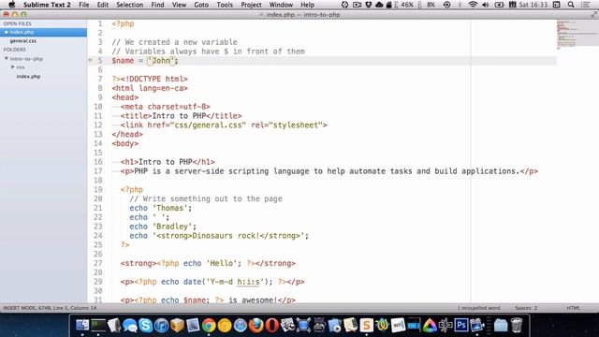The image size is (599, 337).
Task: Collapse the intro-to-php folder
Action: 7,58
